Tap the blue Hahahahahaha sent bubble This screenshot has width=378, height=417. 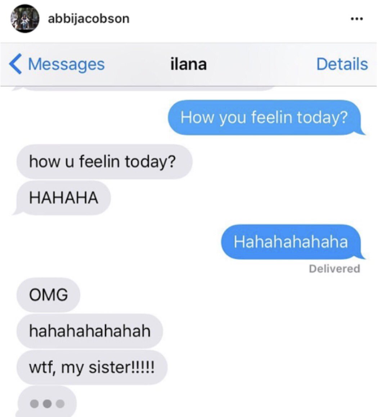[x=292, y=242]
